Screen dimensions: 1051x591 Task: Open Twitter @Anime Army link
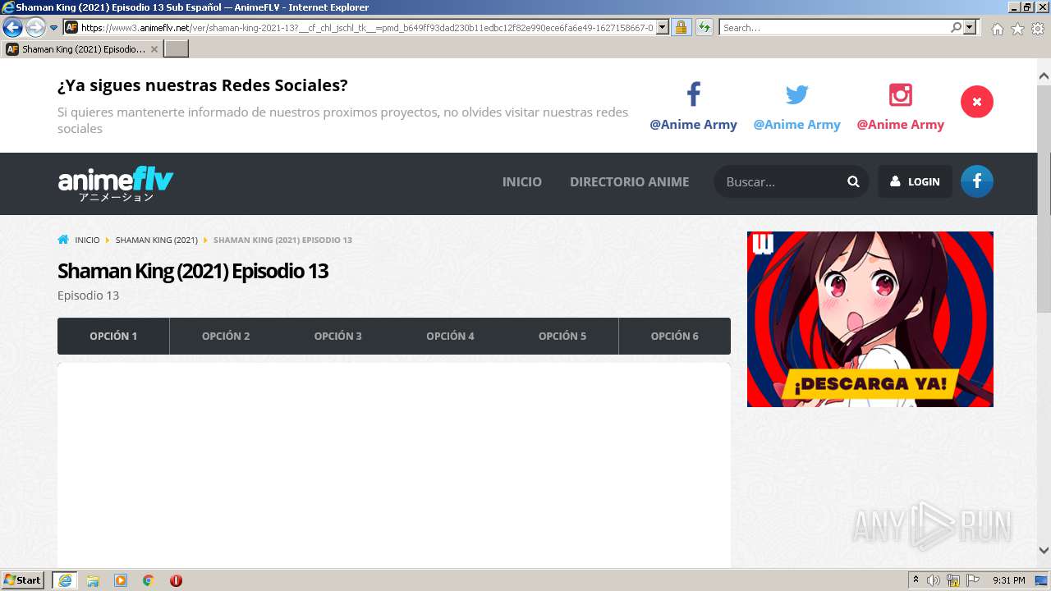click(x=796, y=125)
